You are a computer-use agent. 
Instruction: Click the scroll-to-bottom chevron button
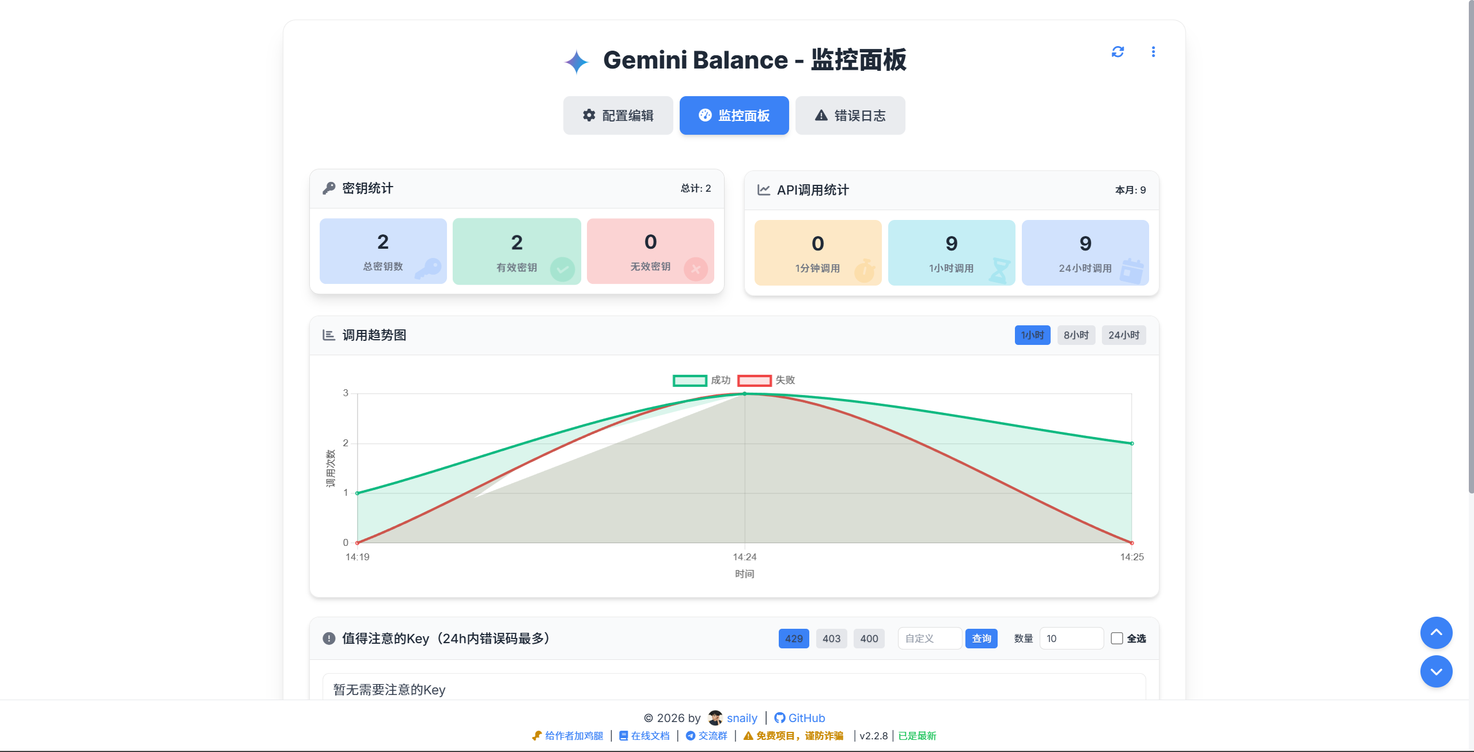click(1435, 671)
